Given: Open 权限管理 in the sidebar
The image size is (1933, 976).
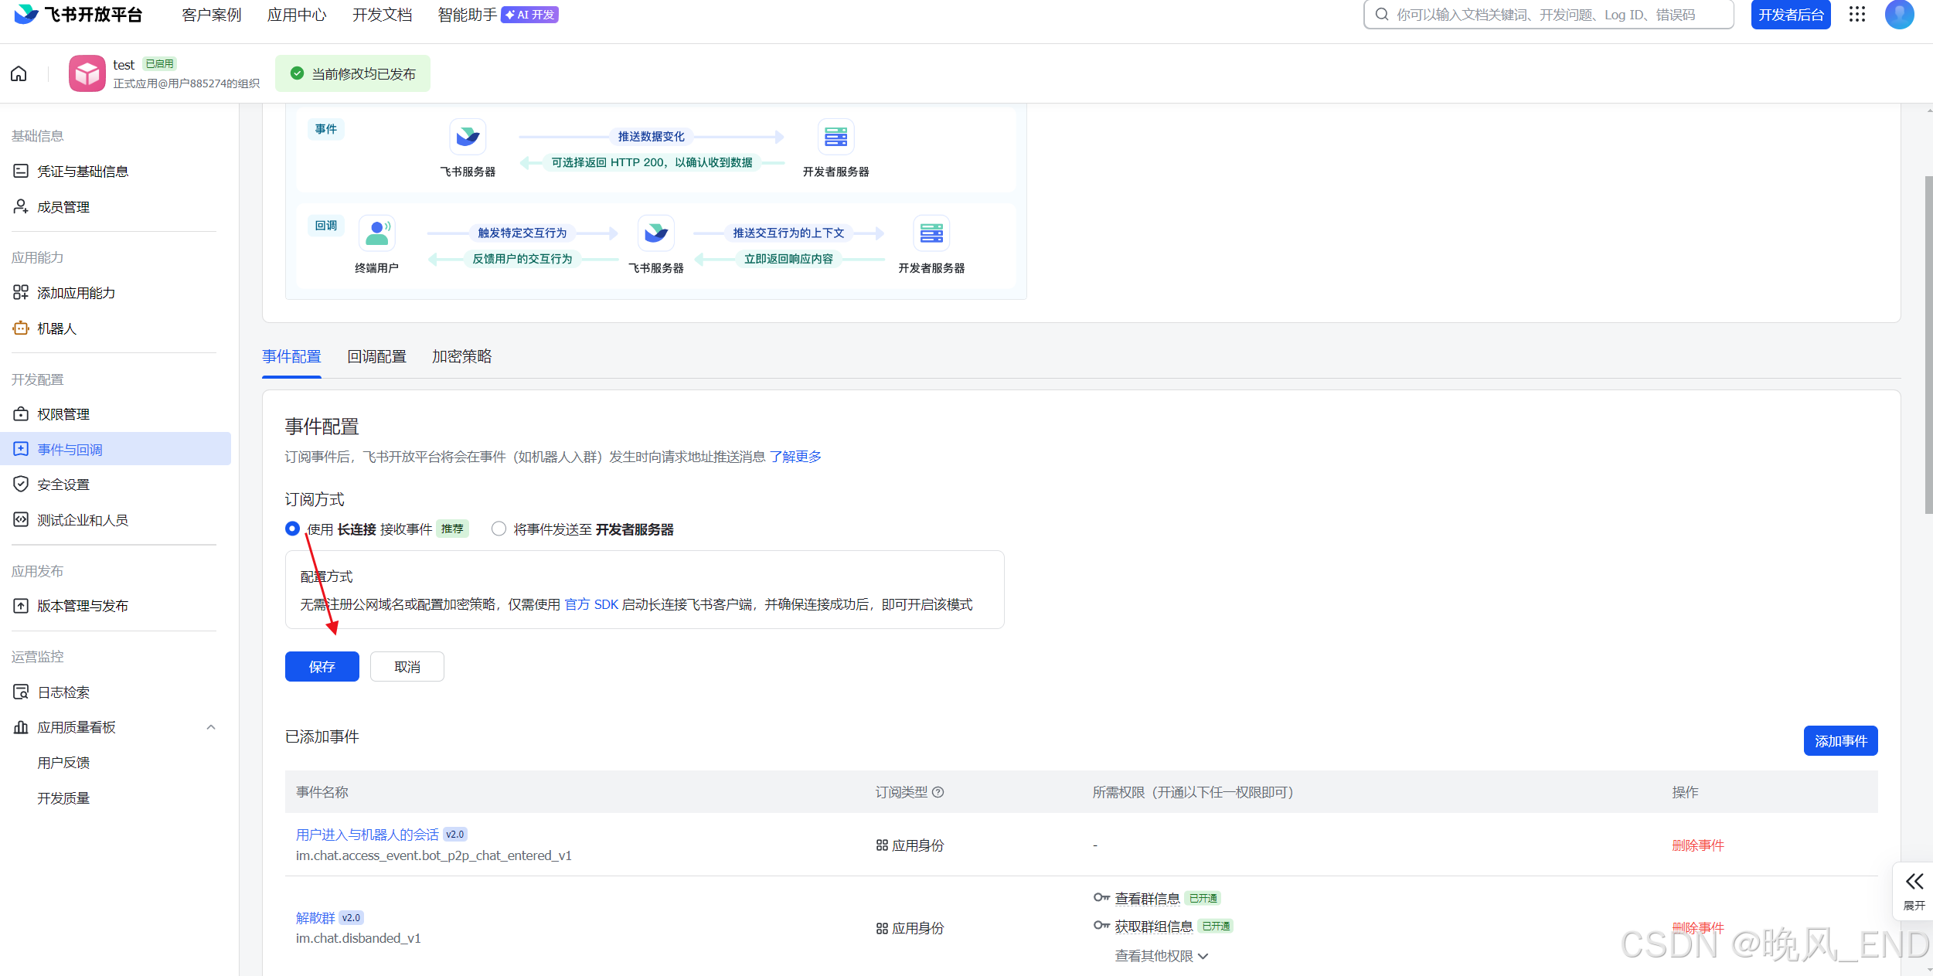Looking at the screenshot, I should [64, 413].
